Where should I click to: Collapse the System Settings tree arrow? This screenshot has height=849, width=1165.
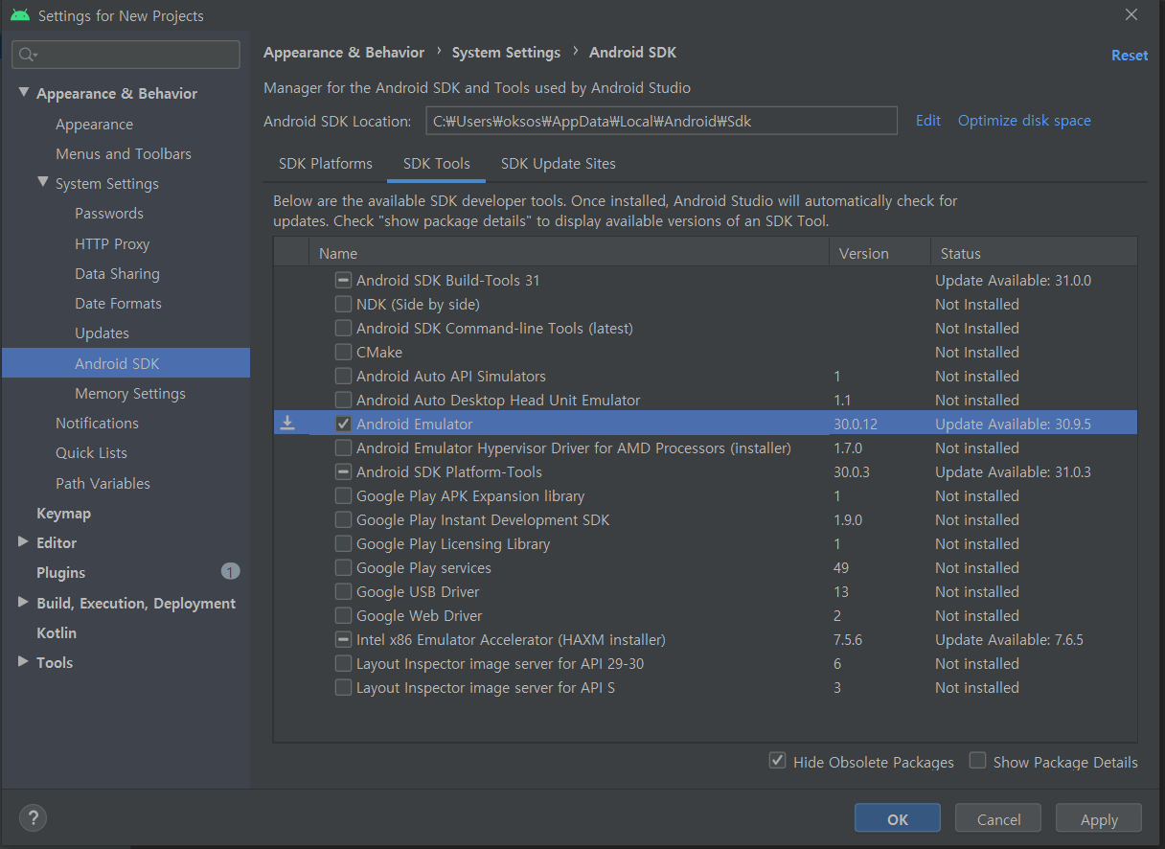[42, 183]
